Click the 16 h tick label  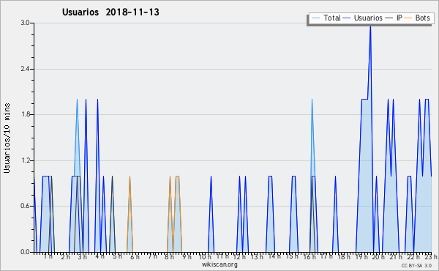point(309,257)
